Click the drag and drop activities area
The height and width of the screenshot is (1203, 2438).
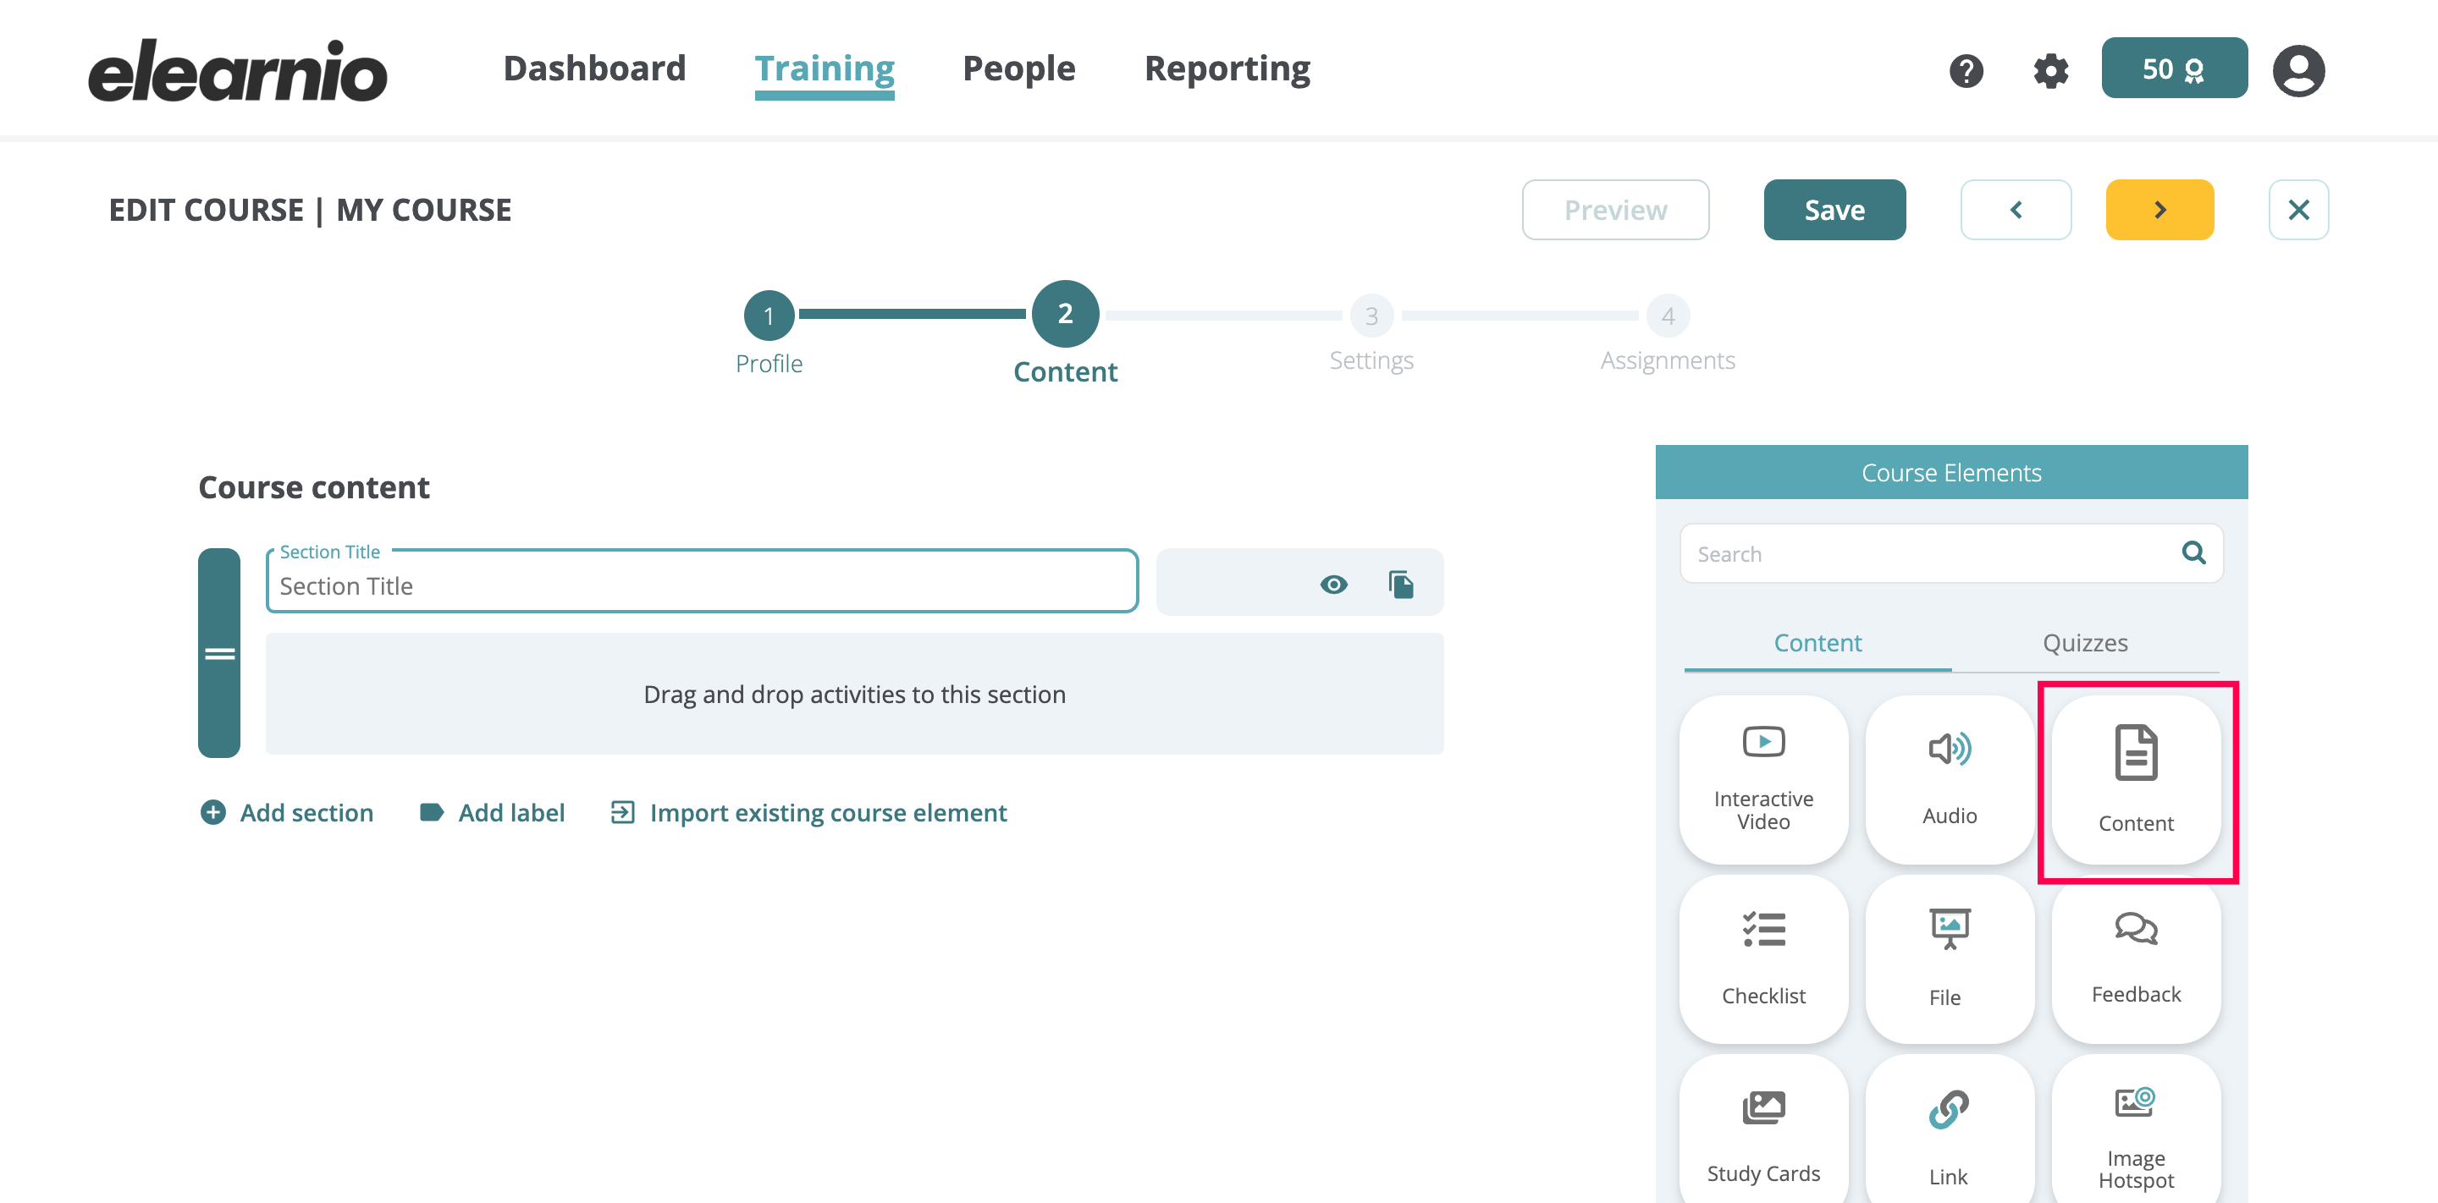coord(853,693)
